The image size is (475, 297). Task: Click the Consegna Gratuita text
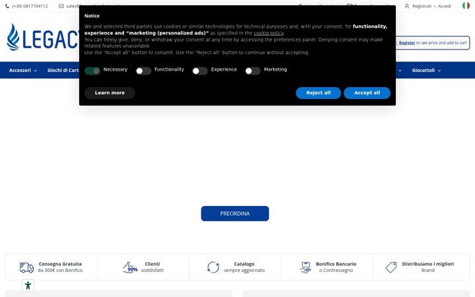[x=60, y=264]
